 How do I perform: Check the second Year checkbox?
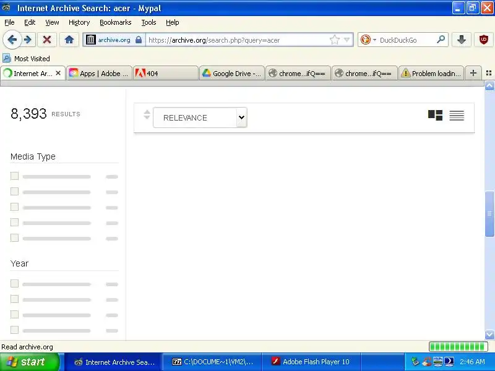pyautogui.click(x=14, y=299)
